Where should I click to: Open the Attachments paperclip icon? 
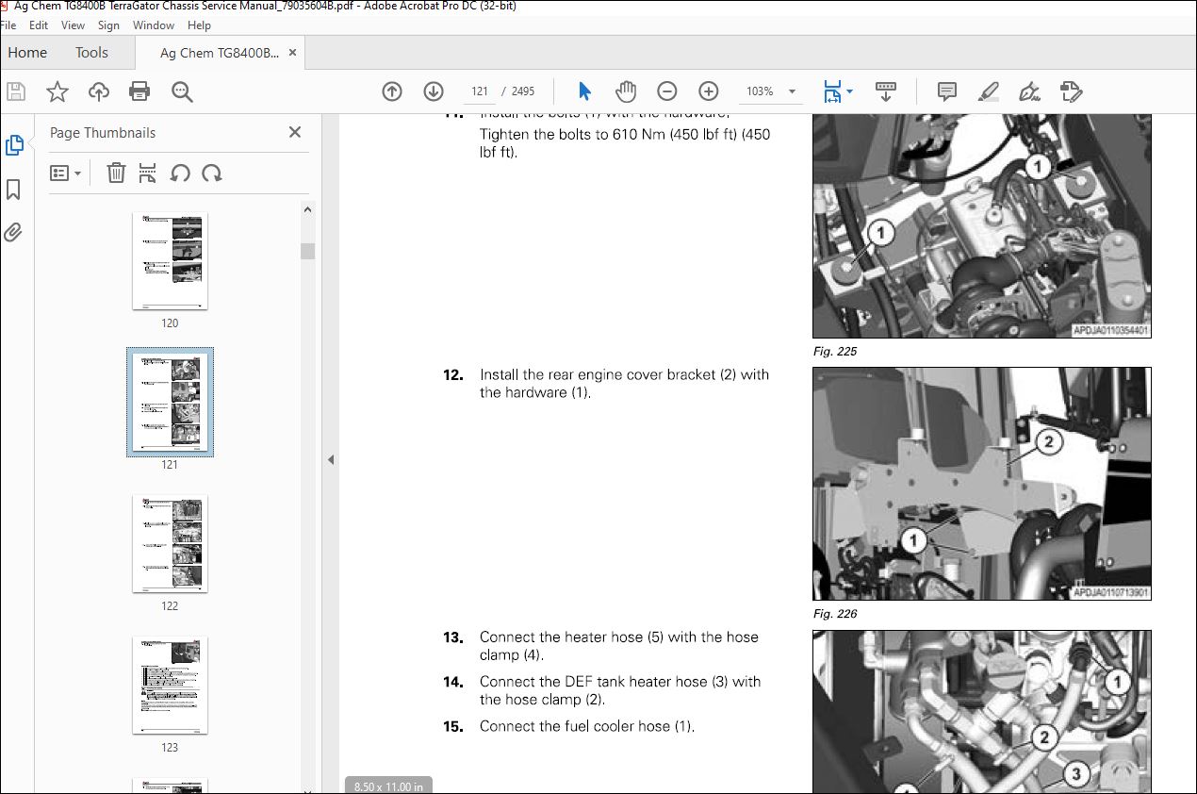[13, 232]
